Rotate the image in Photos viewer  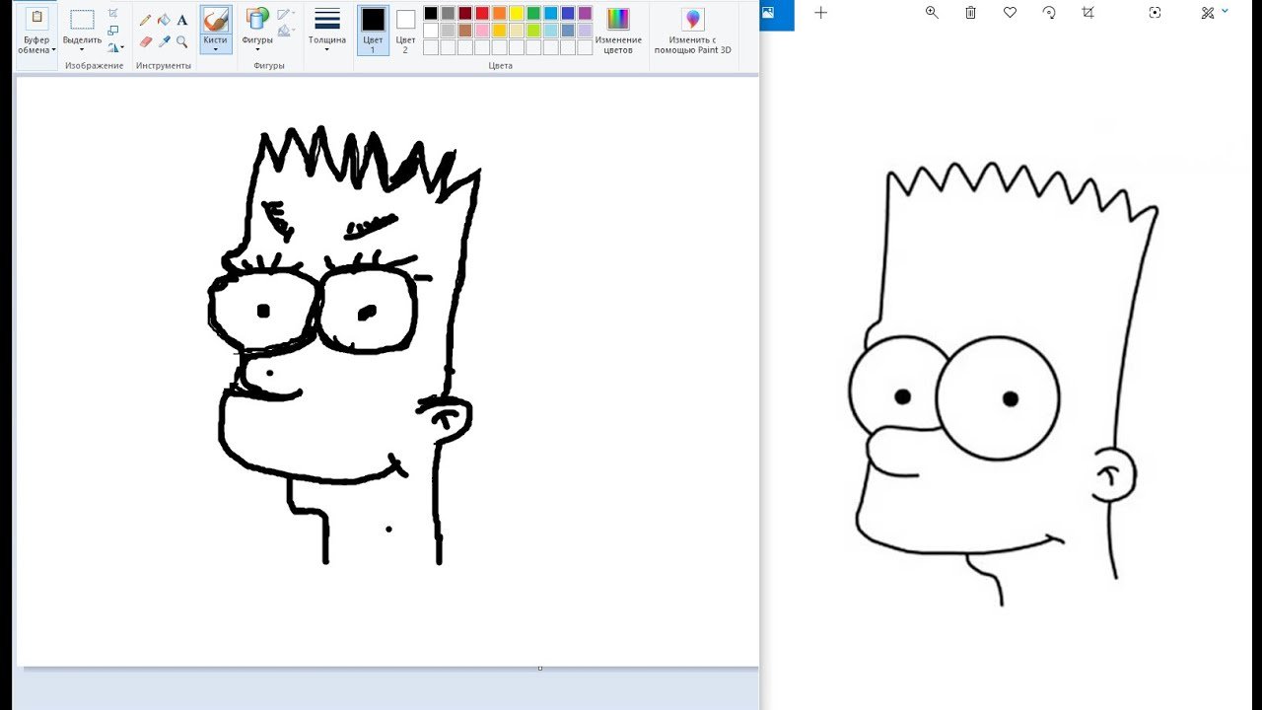tap(1049, 13)
